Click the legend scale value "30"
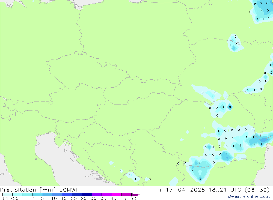The image size is (273, 200). 94,198
